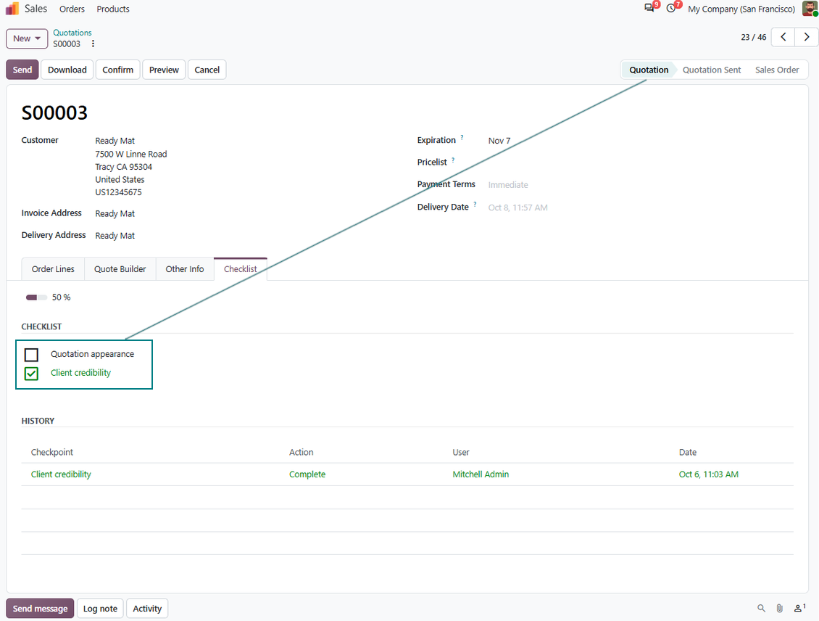Confirm the quotation

coord(118,70)
